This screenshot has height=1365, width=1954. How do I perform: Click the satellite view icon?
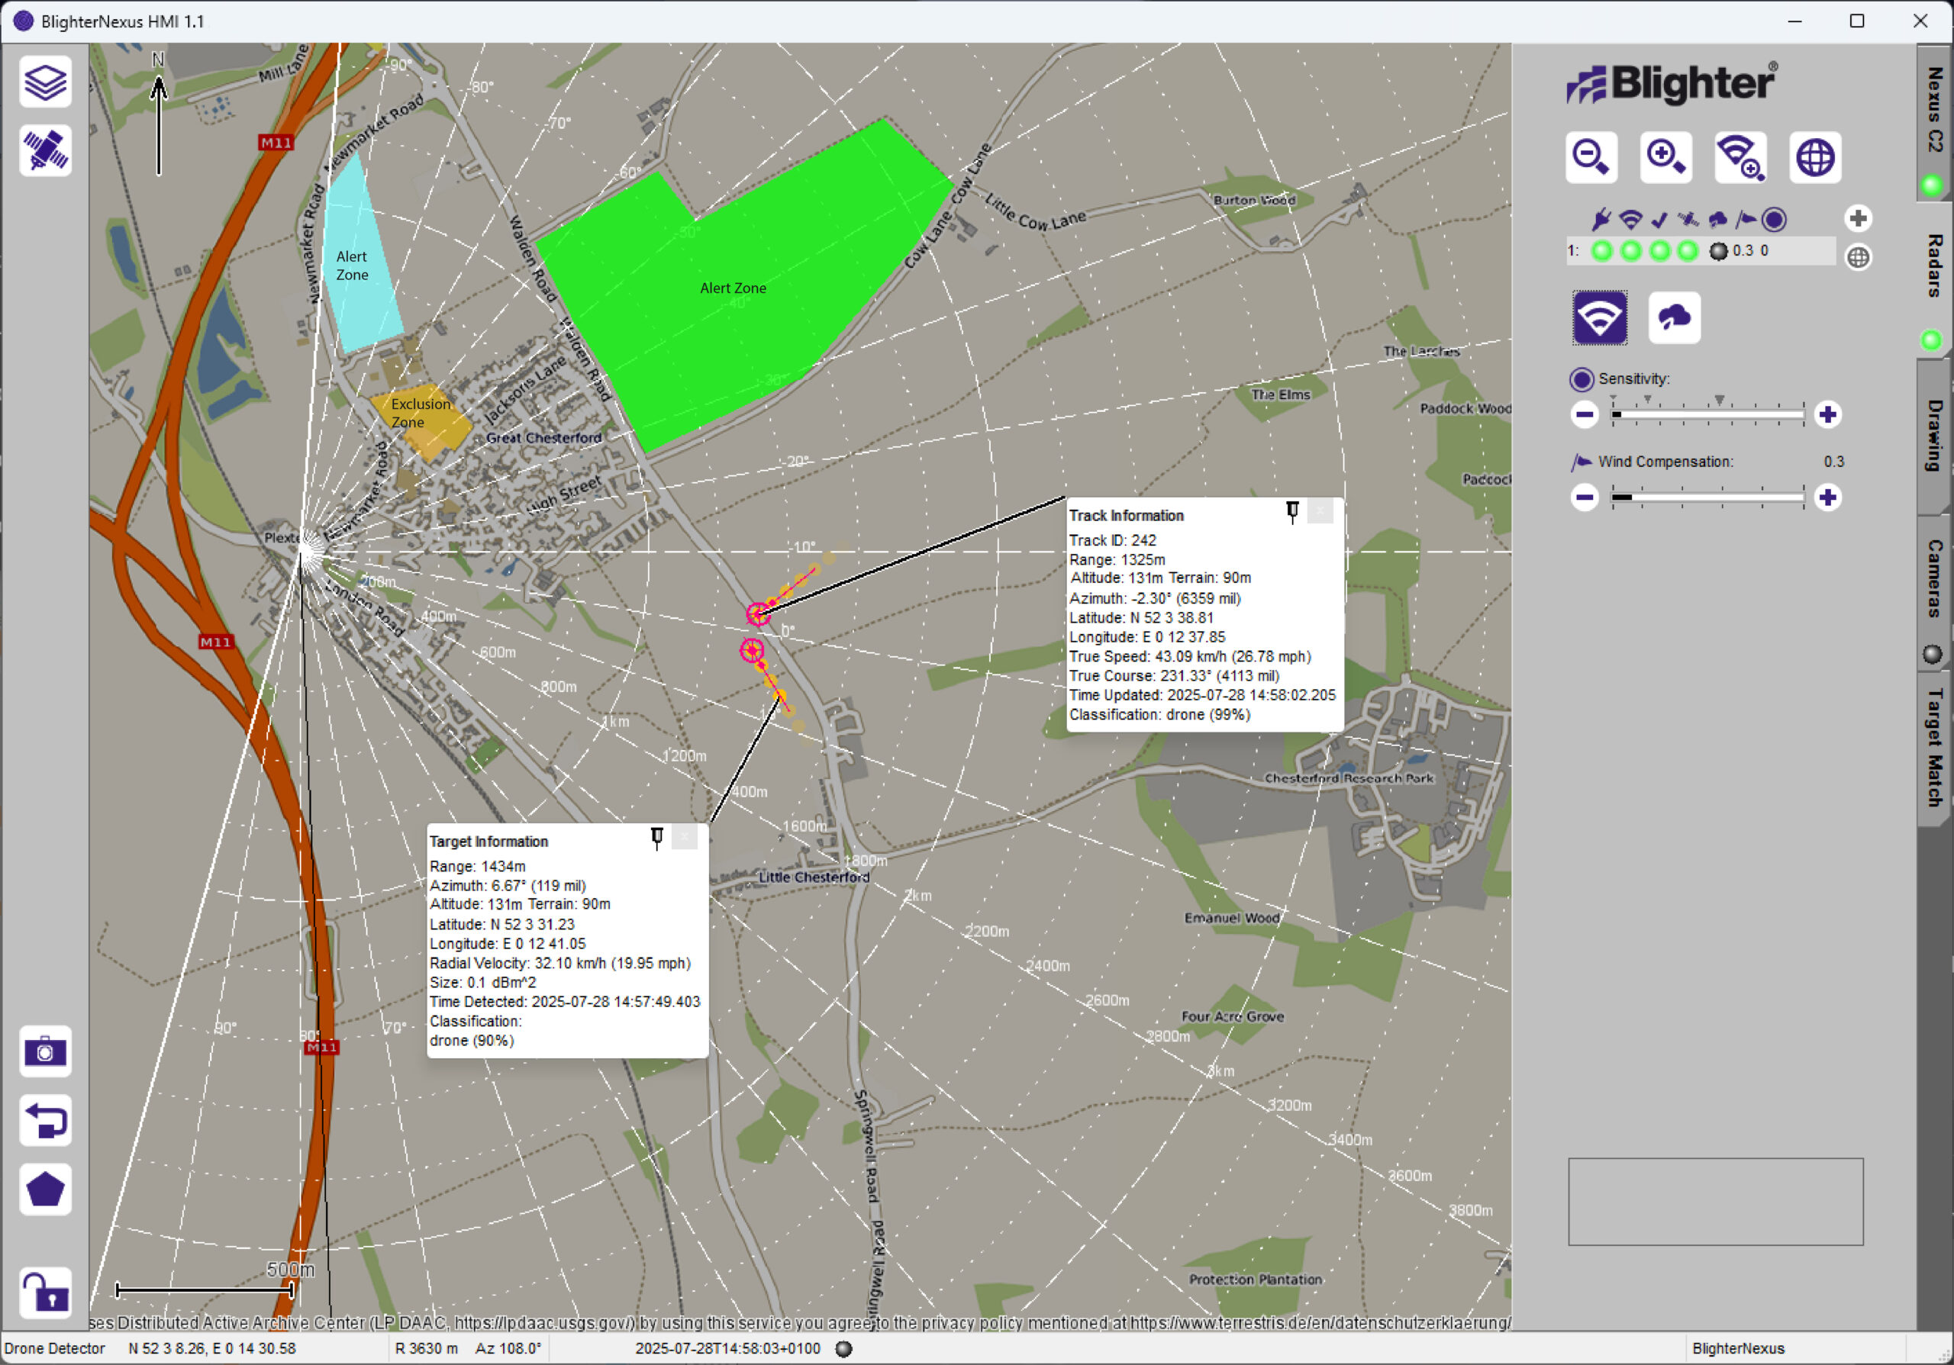[45, 151]
